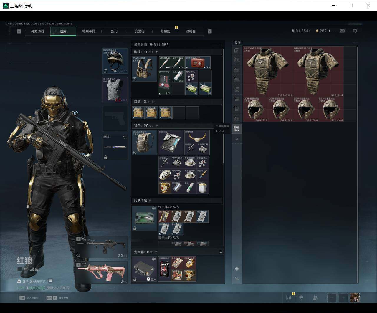The image size is (377, 313).
Task: Select the pink AUG weapon slot
Action: pyautogui.click(x=102, y=273)
